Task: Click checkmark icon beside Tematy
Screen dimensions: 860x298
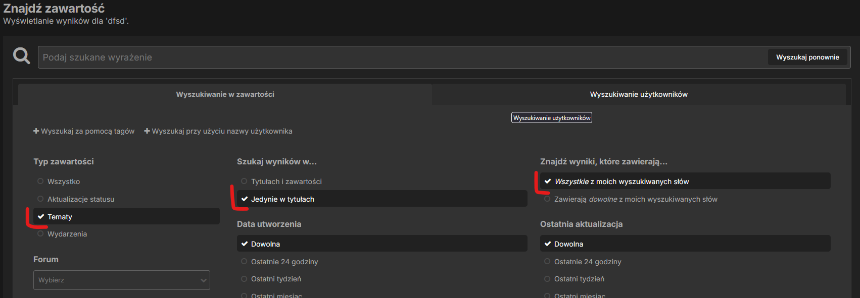Action: click(41, 217)
